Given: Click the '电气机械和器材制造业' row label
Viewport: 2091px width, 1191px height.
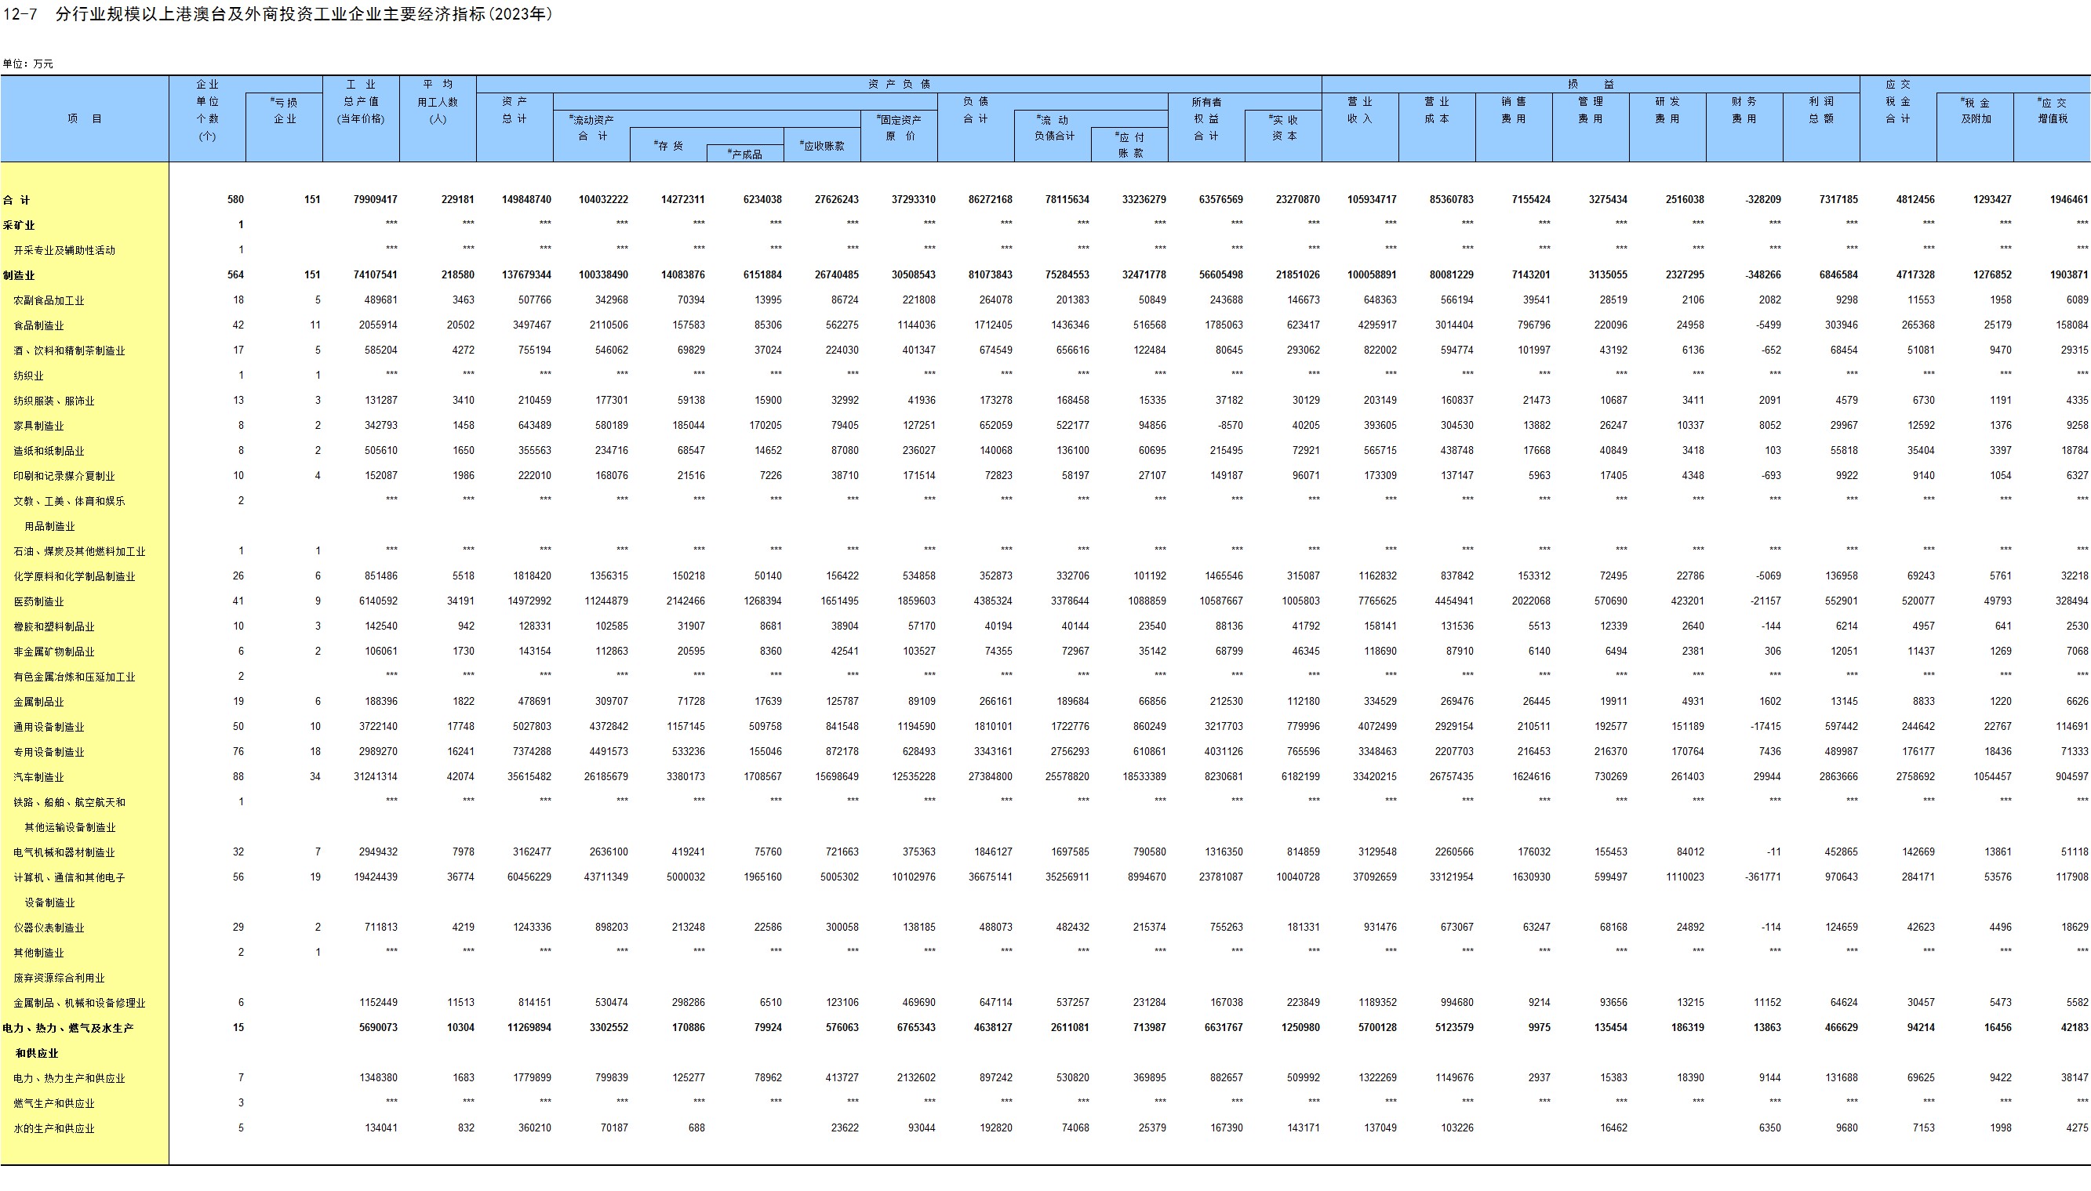Looking at the screenshot, I should [x=64, y=852].
